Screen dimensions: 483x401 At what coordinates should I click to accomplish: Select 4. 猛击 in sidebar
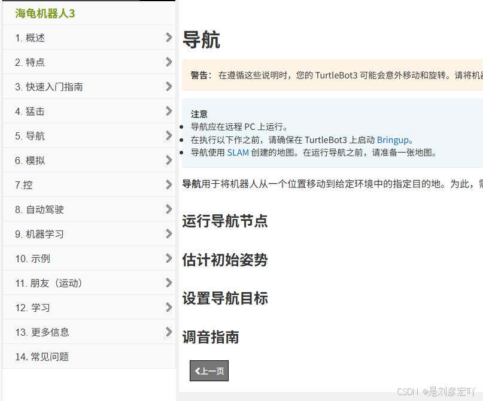point(89,111)
